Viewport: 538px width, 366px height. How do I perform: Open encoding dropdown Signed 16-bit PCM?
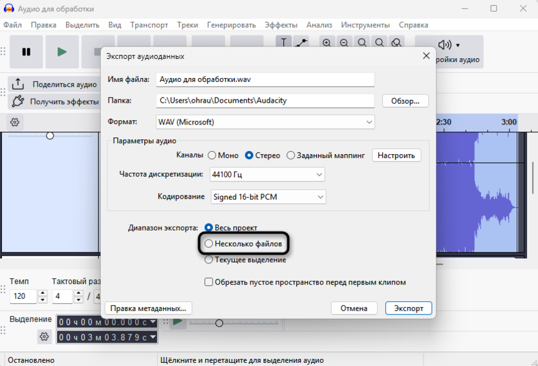(268, 197)
